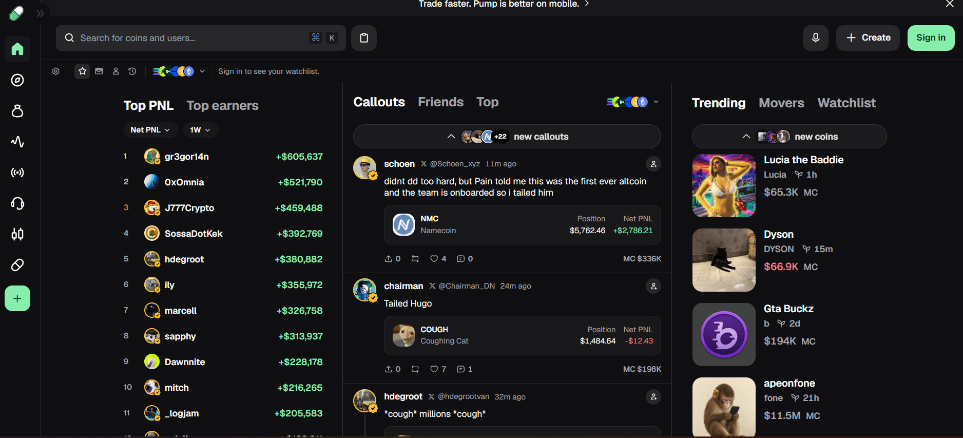This screenshot has width=963, height=438.
Task: Open @Schoen_xyz X profile link
Action: 450,164
